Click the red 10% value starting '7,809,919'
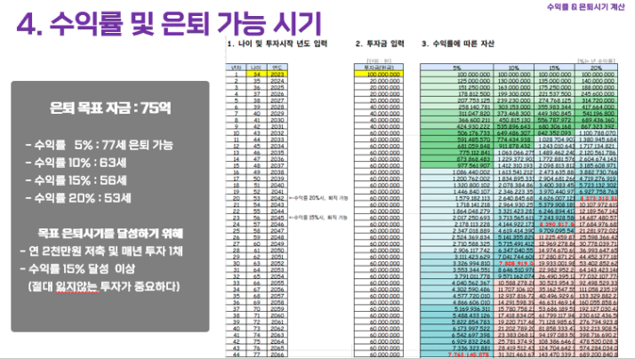The width and height of the screenshot is (635, 359). 514,263
